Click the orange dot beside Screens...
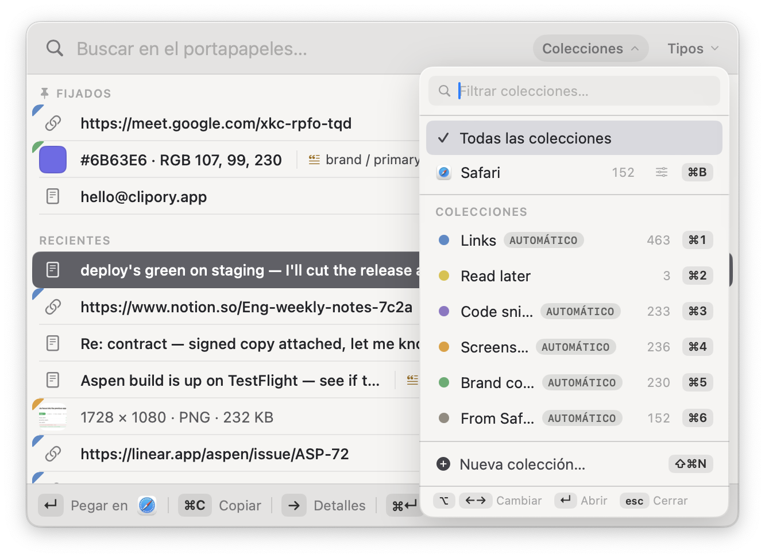Viewport: 765px width, 558px height. [444, 347]
